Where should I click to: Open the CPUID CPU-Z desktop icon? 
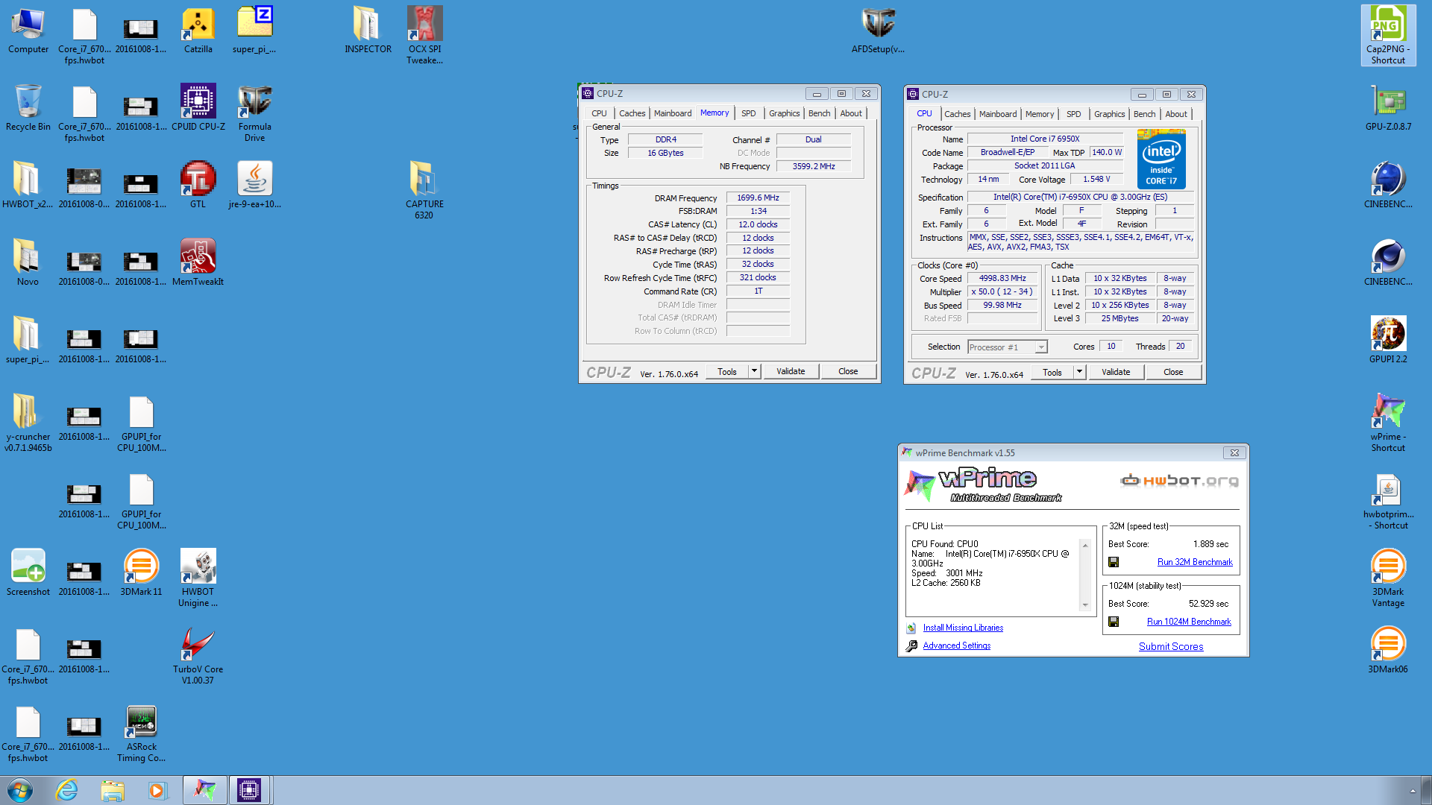click(x=198, y=107)
